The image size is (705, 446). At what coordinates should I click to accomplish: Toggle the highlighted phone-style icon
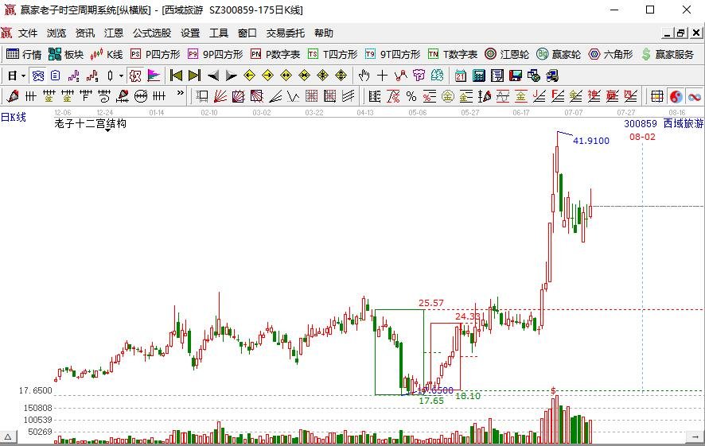(37, 76)
